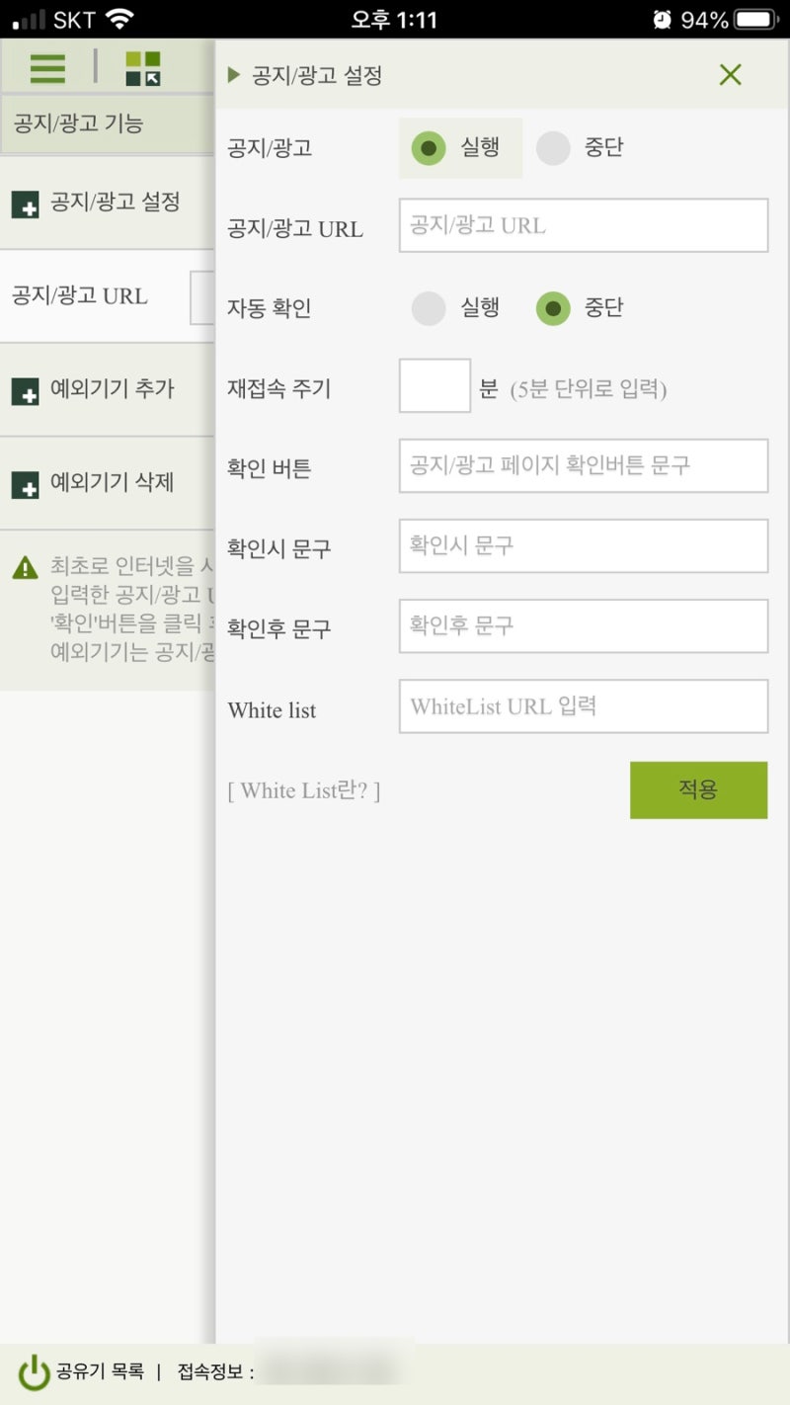Select 실행 radio for 공지/광고

click(x=429, y=147)
